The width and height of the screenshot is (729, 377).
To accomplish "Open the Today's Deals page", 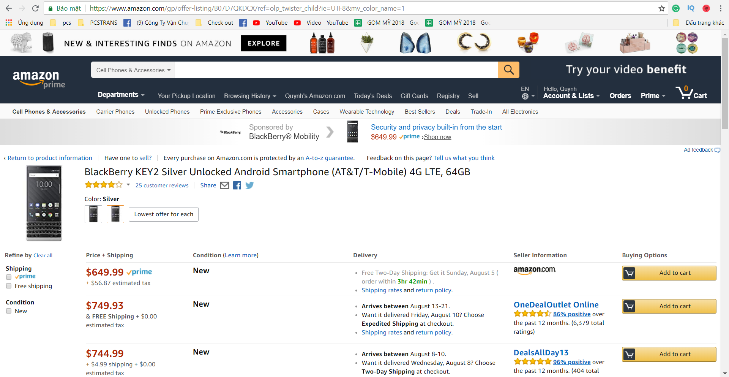I will point(372,96).
